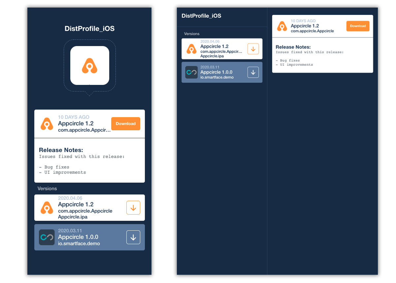The height and width of the screenshot is (283, 396).
Task: Click 'Versions' label in mobile view
Action: click(x=47, y=189)
